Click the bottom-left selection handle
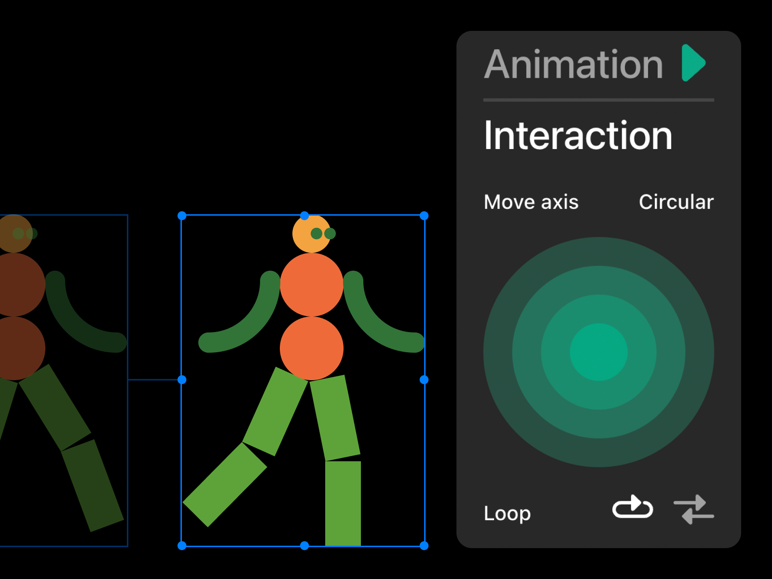Screen dimensions: 772x579 point(182,546)
